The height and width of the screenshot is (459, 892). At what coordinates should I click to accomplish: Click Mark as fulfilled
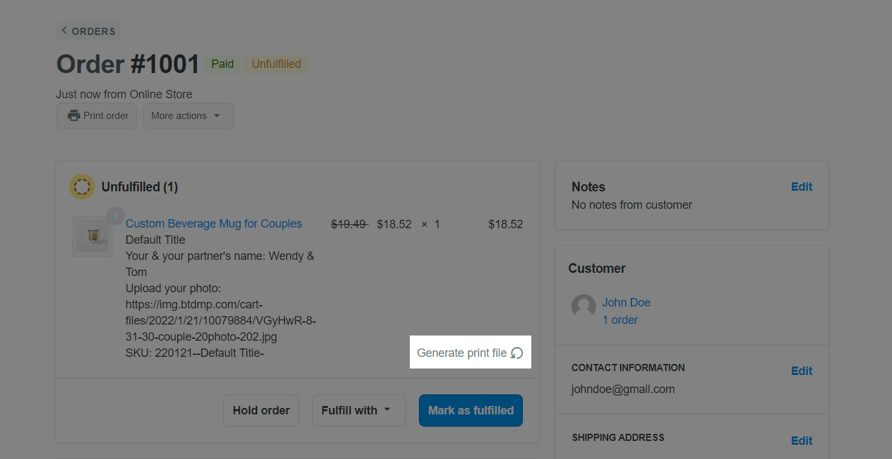click(x=471, y=411)
